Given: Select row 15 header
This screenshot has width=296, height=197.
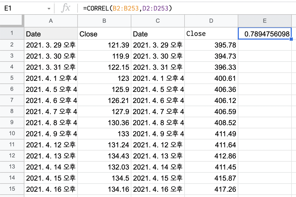Looking at the screenshot, I should pyautogui.click(x=12, y=189).
